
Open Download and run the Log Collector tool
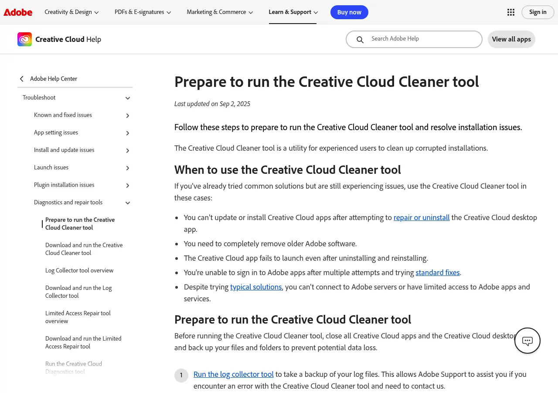coord(78,292)
